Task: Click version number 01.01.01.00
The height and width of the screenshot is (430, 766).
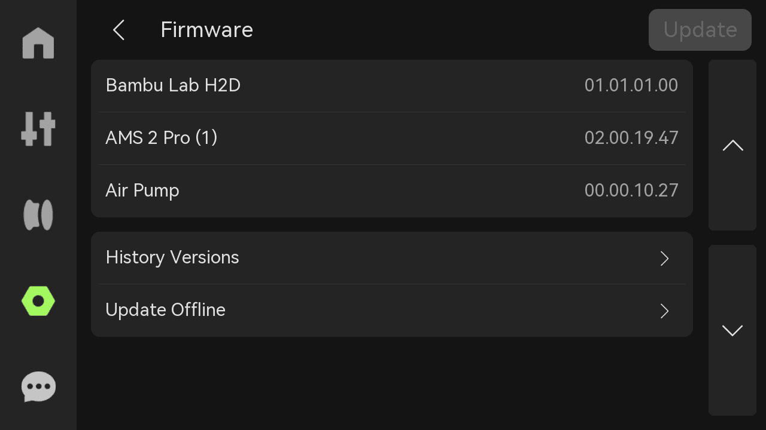Action: pos(631,85)
